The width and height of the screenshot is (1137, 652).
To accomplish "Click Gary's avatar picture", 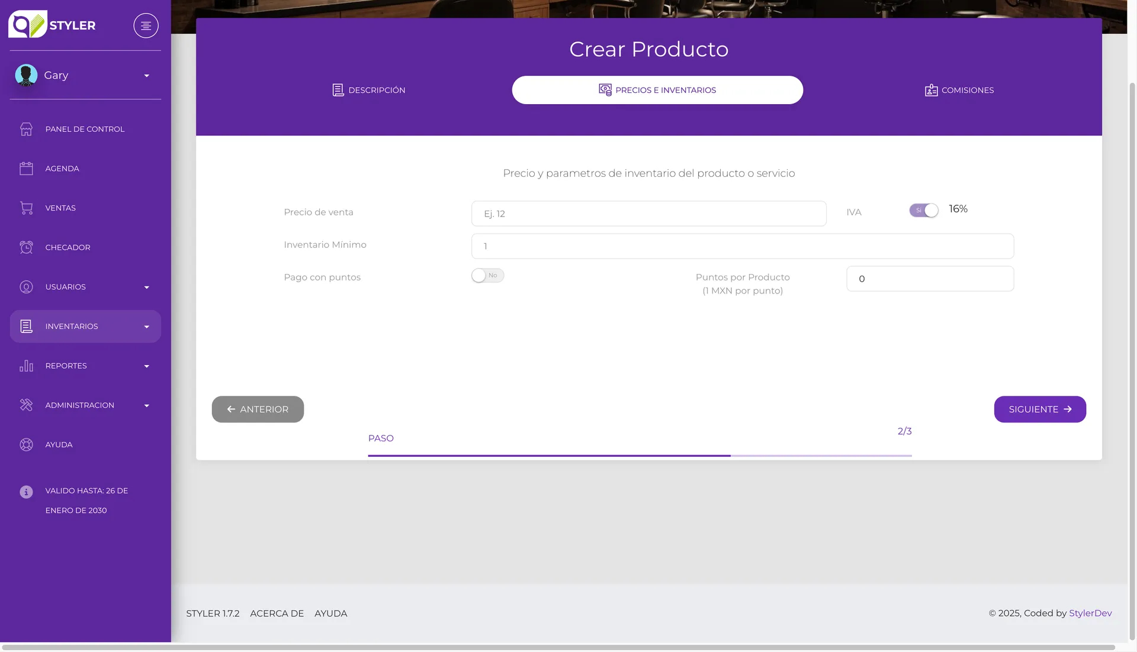I will click(26, 75).
